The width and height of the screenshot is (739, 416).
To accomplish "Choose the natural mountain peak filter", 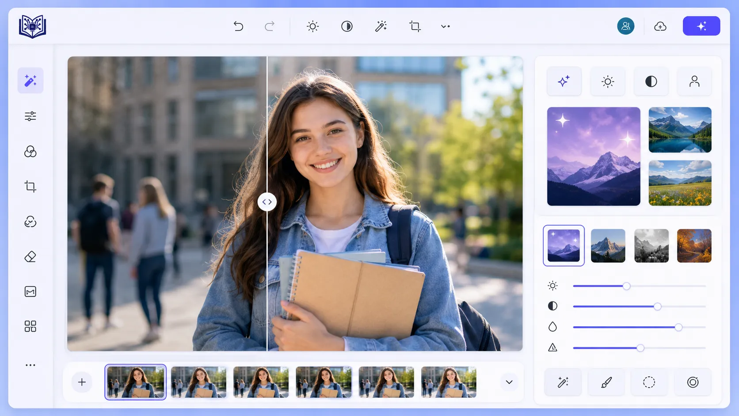I will (608, 246).
